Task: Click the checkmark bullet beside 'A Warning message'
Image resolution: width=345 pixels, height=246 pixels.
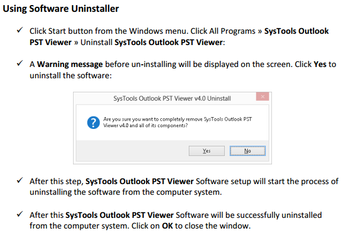Action: (20, 63)
